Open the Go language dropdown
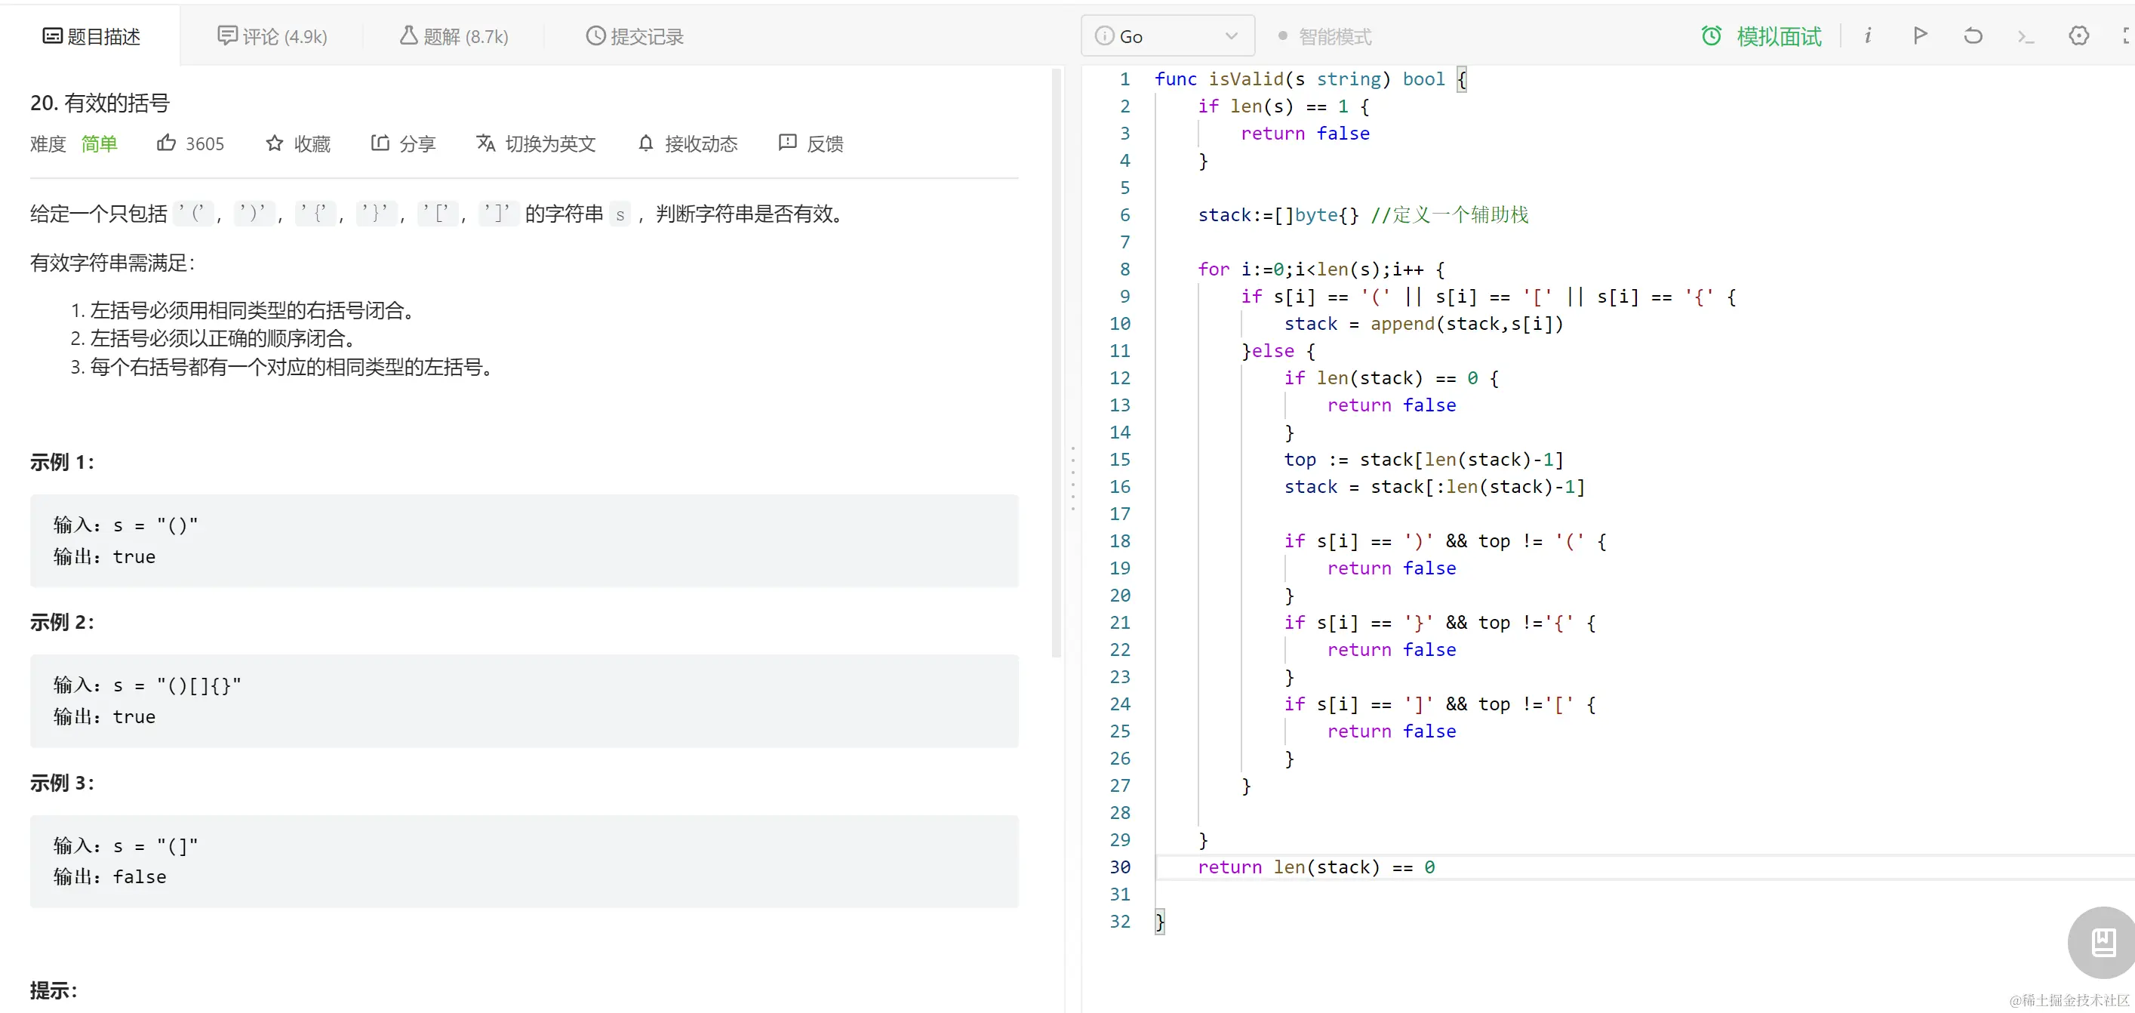The width and height of the screenshot is (2135, 1013). (1167, 35)
